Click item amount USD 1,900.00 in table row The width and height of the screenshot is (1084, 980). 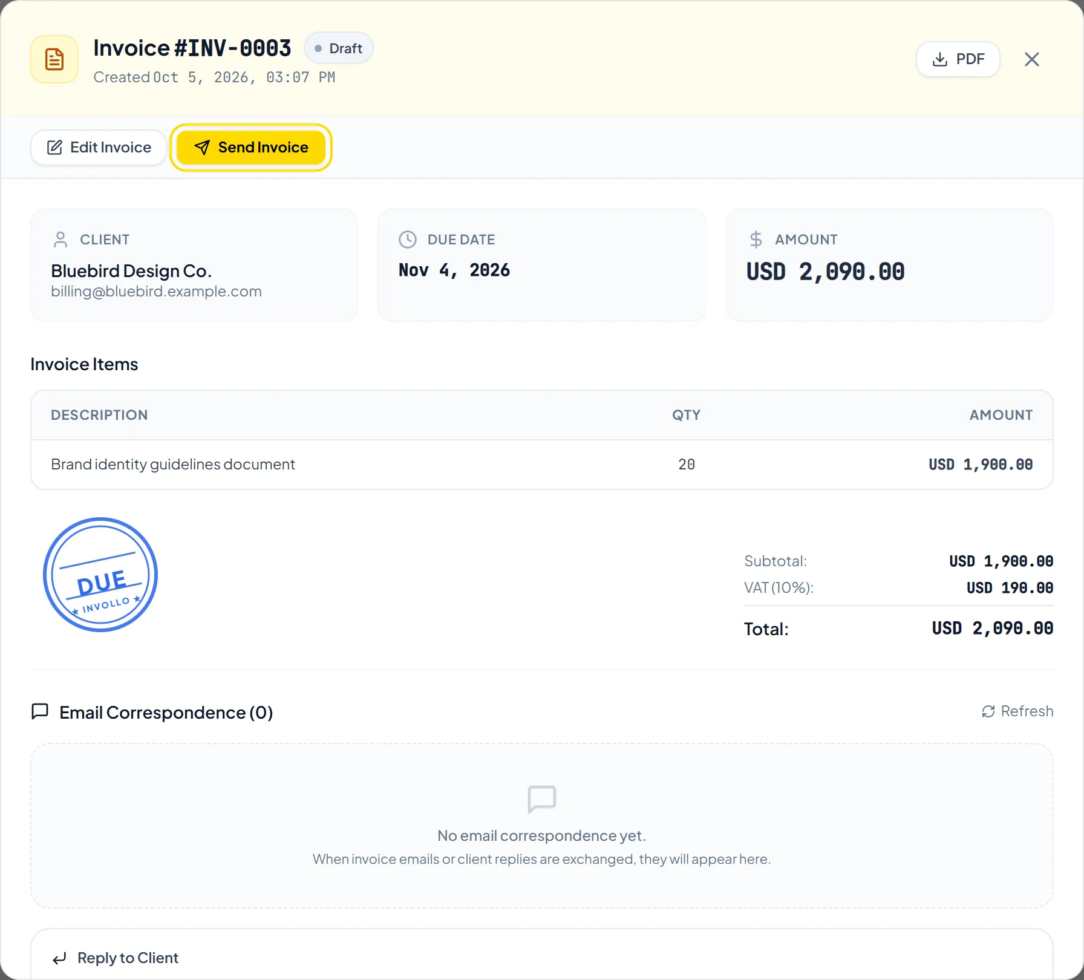(x=981, y=465)
